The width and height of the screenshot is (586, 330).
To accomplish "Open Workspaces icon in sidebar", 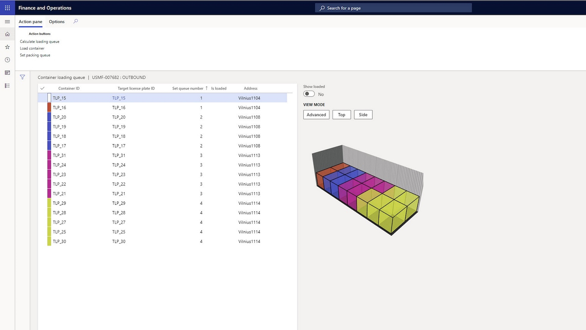I will click(x=7, y=73).
